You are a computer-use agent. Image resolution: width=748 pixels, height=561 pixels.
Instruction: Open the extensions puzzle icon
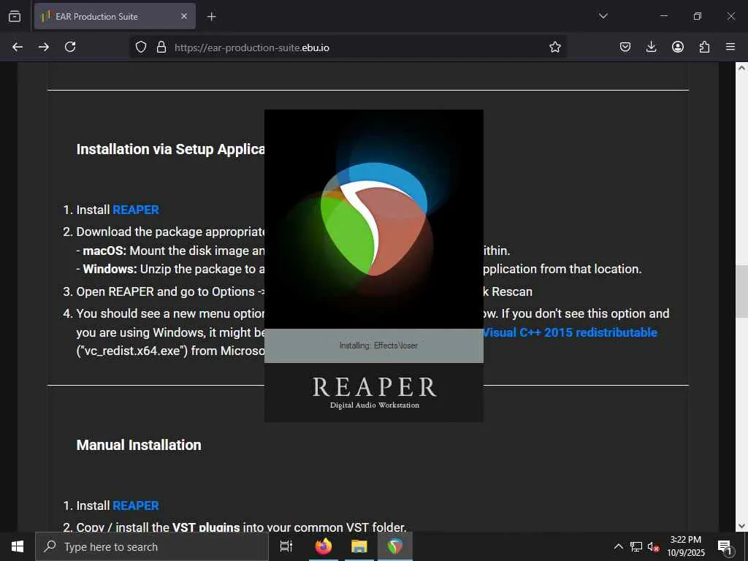(704, 47)
